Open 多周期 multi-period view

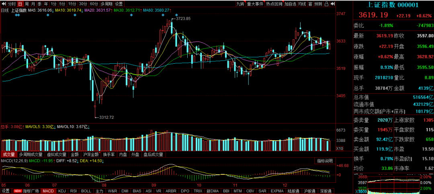pos(106,4)
